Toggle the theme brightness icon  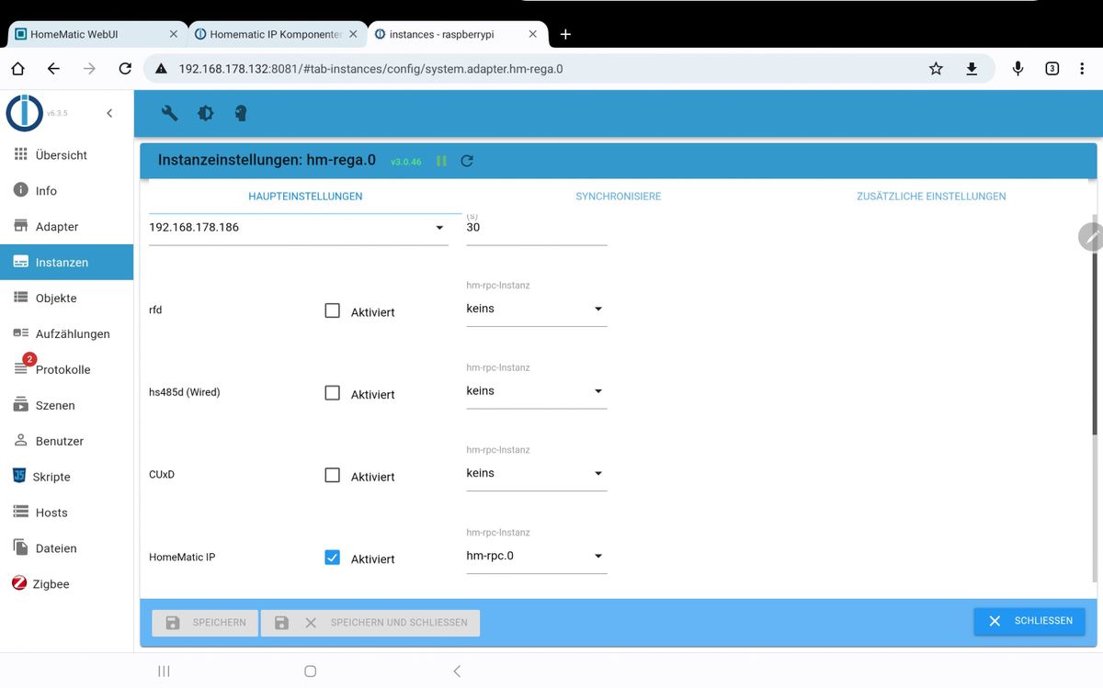click(x=206, y=113)
